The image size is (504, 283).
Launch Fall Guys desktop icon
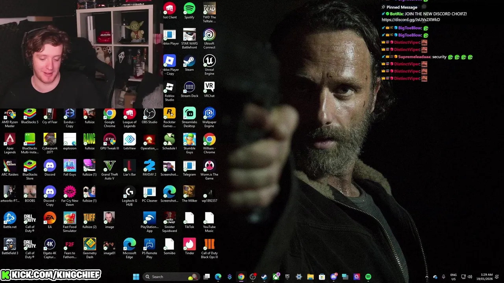[70, 168]
